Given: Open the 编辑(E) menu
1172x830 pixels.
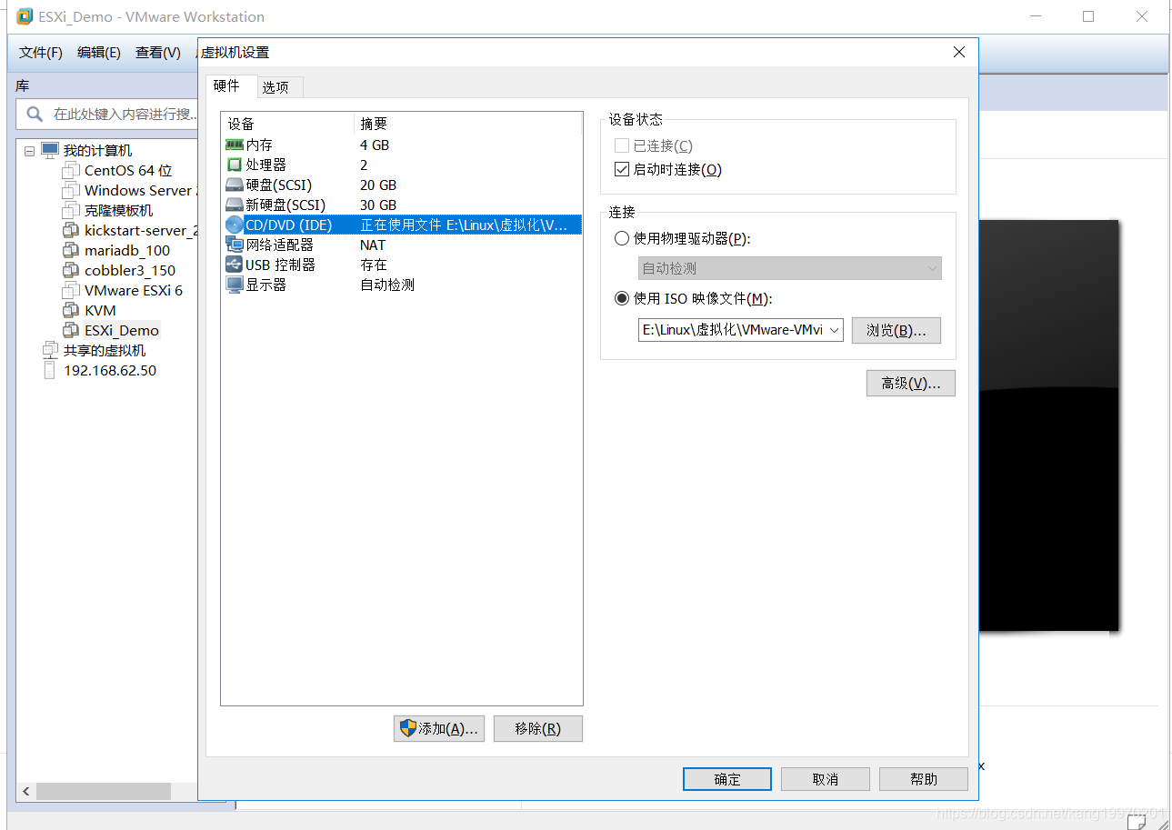Looking at the screenshot, I should [99, 52].
